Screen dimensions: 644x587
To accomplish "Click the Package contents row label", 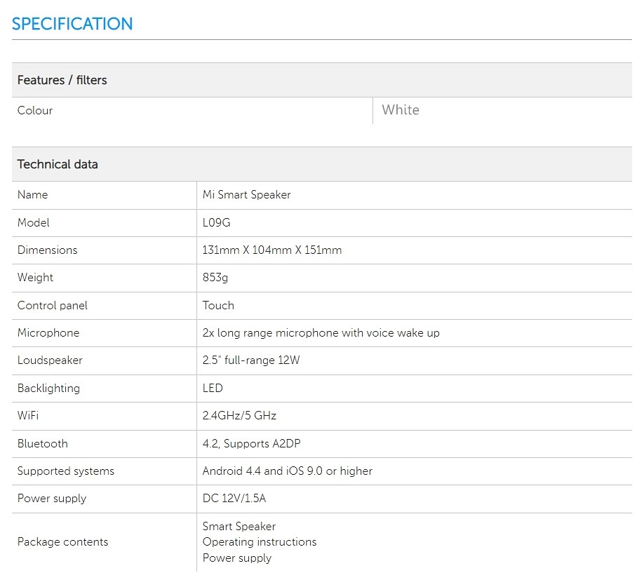I will (63, 541).
